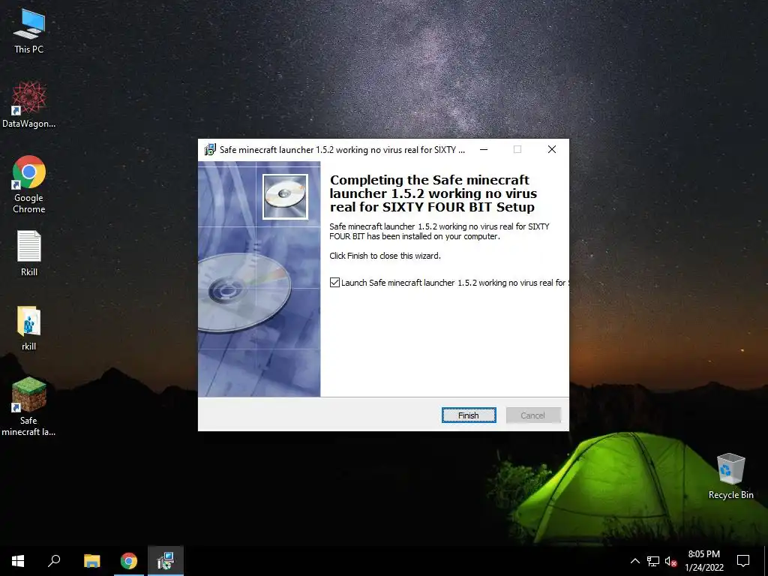Click the muted volume tray icon

click(x=670, y=561)
